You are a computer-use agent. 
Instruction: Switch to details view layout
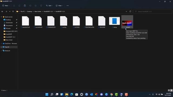pos(169,91)
